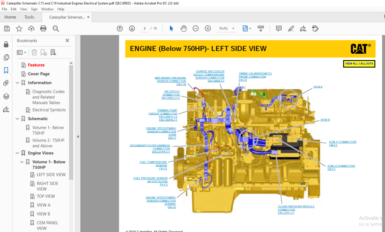The image size is (385, 232).
Task: Click the bookmarks panel scroll up arrow
Action: coord(71,63)
